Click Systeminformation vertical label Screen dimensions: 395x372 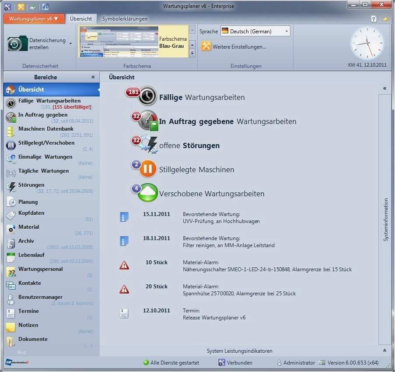coord(386,220)
